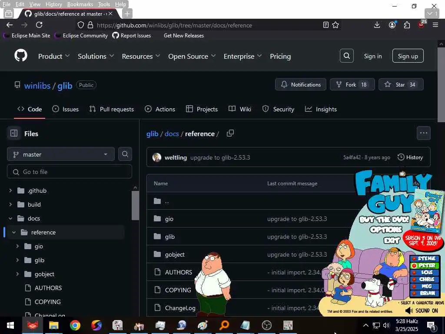Collapse the docs folder in tree

[x=10, y=218]
